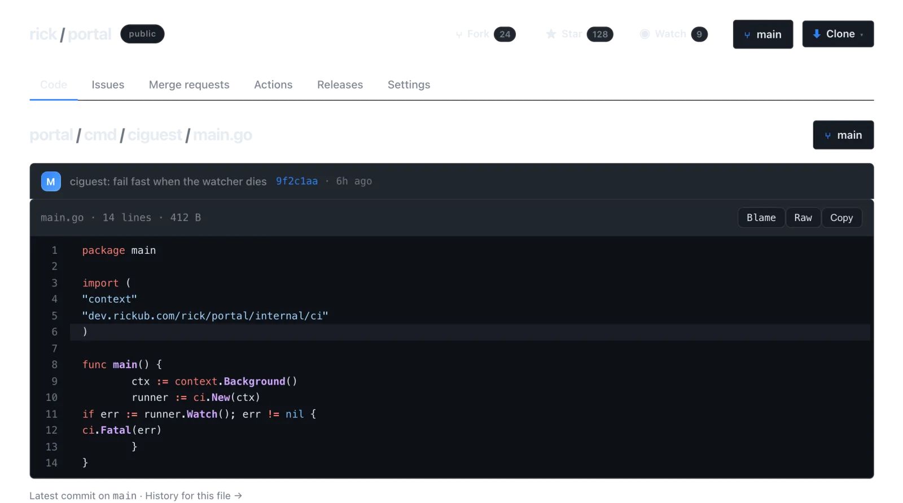The width and height of the screenshot is (903, 503).
Task: Click the public visibility badge
Action: (142, 34)
